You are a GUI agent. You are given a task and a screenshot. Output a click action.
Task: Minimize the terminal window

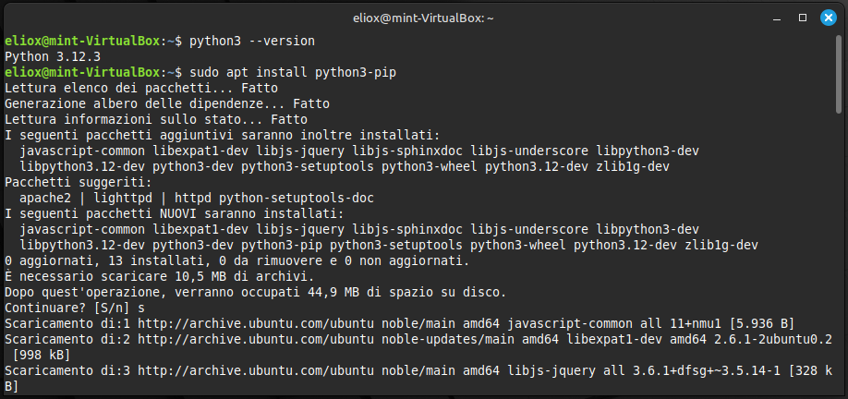coord(779,17)
